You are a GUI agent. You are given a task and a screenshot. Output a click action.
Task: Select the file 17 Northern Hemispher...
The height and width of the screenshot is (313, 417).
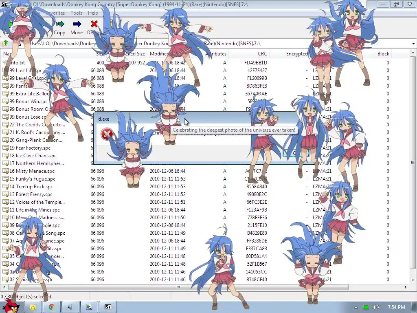tap(37, 163)
